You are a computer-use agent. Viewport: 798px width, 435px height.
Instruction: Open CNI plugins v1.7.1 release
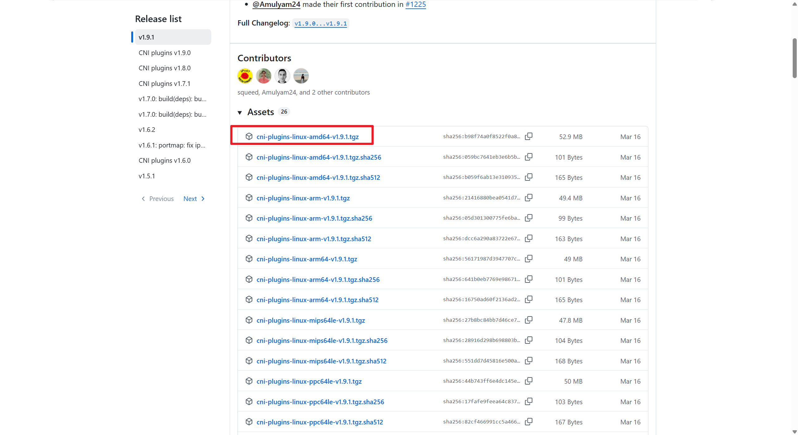tap(165, 83)
